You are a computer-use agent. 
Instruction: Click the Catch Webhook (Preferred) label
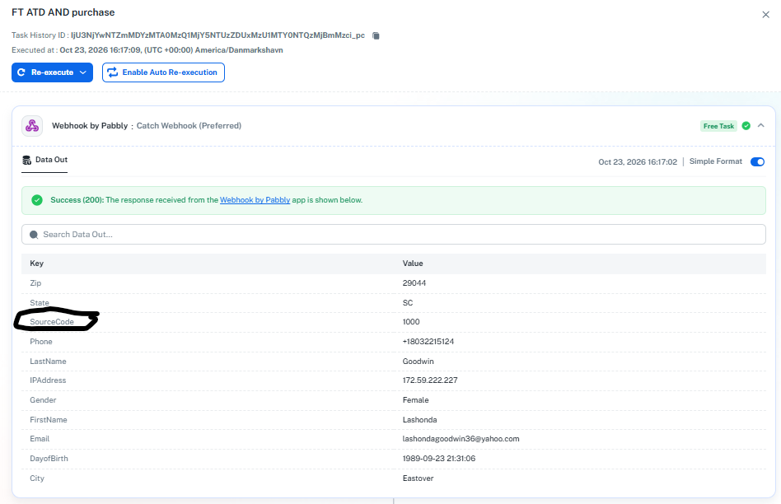click(189, 125)
